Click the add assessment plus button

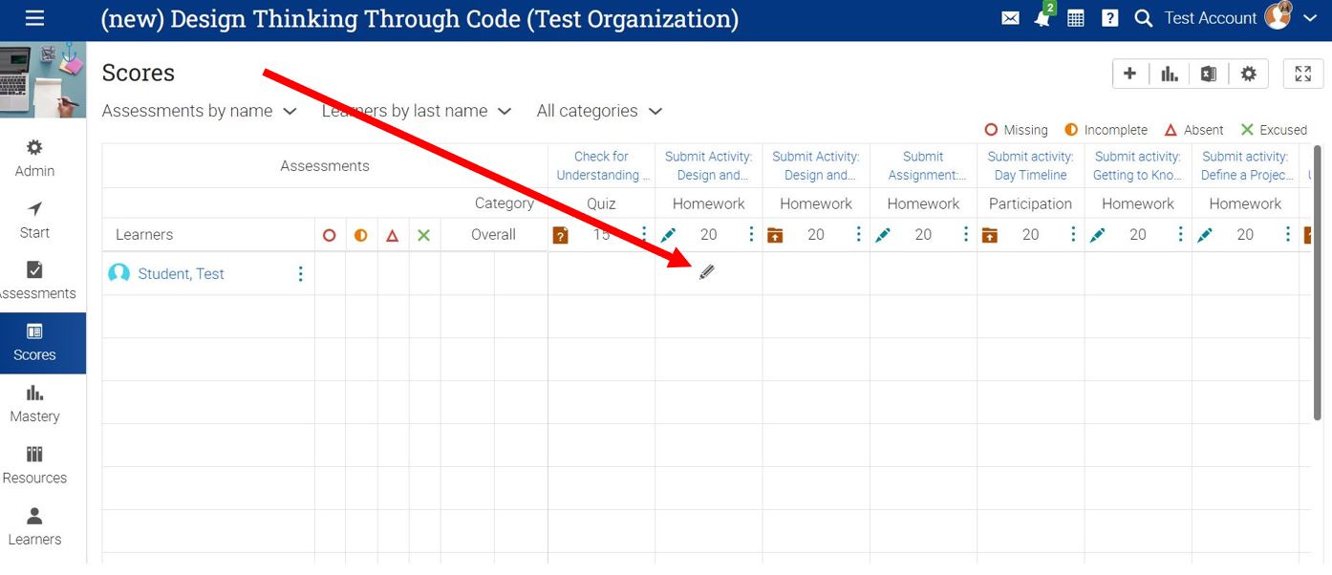tap(1129, 74)
